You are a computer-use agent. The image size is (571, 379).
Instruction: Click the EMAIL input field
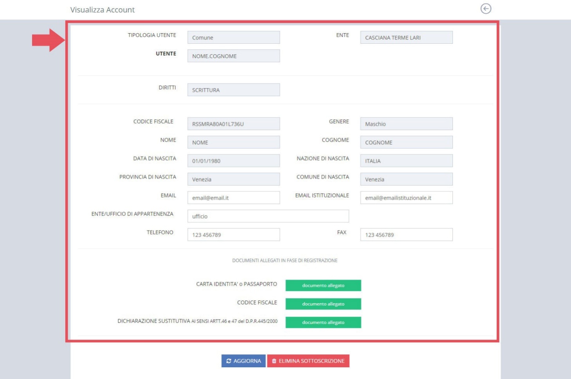tap(233, 198)
